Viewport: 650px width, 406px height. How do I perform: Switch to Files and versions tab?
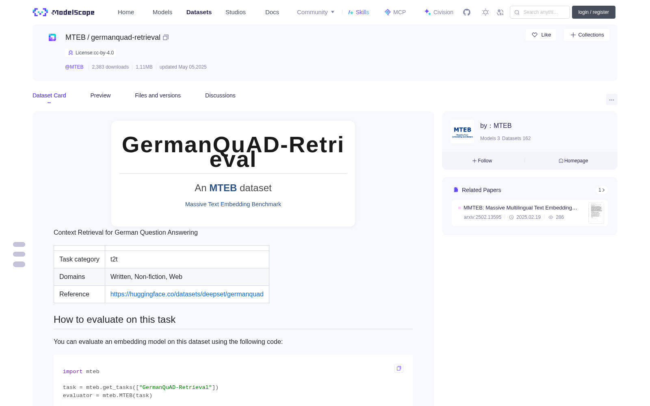point(158,95)
